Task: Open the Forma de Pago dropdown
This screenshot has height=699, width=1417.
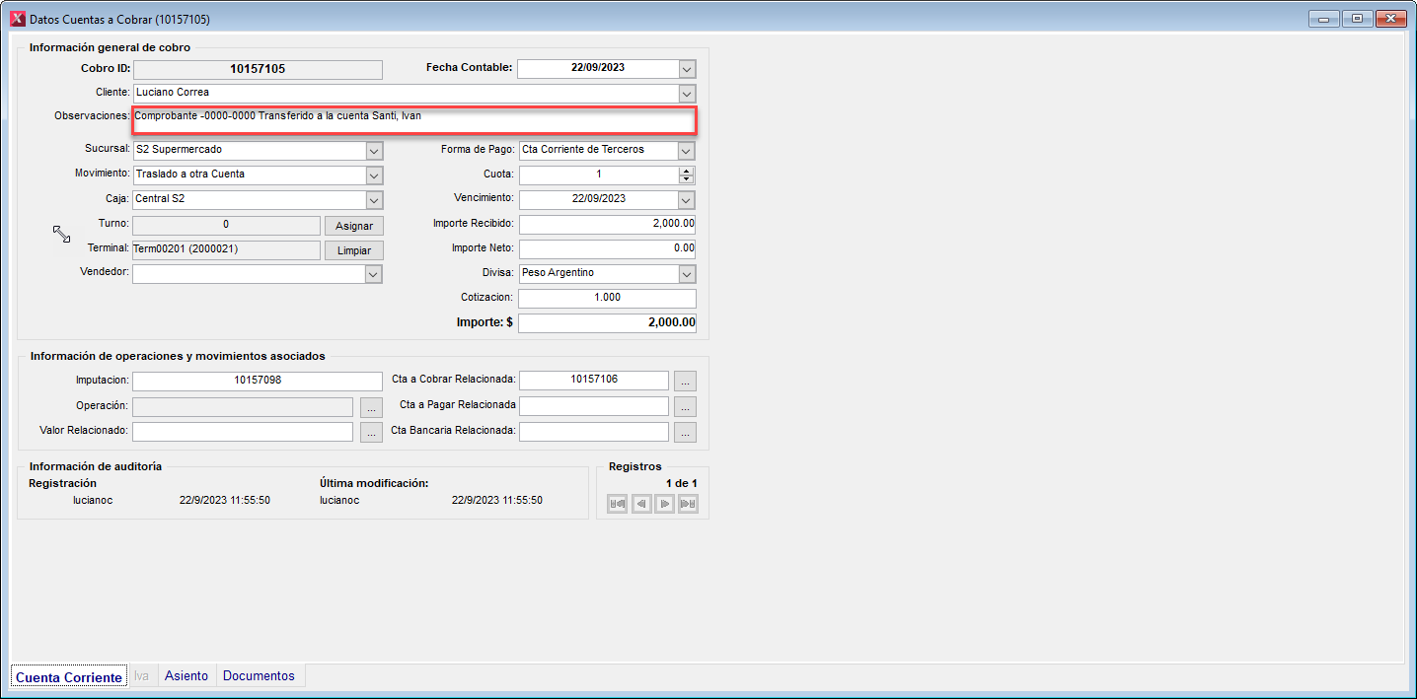Action: coord(687,151)
